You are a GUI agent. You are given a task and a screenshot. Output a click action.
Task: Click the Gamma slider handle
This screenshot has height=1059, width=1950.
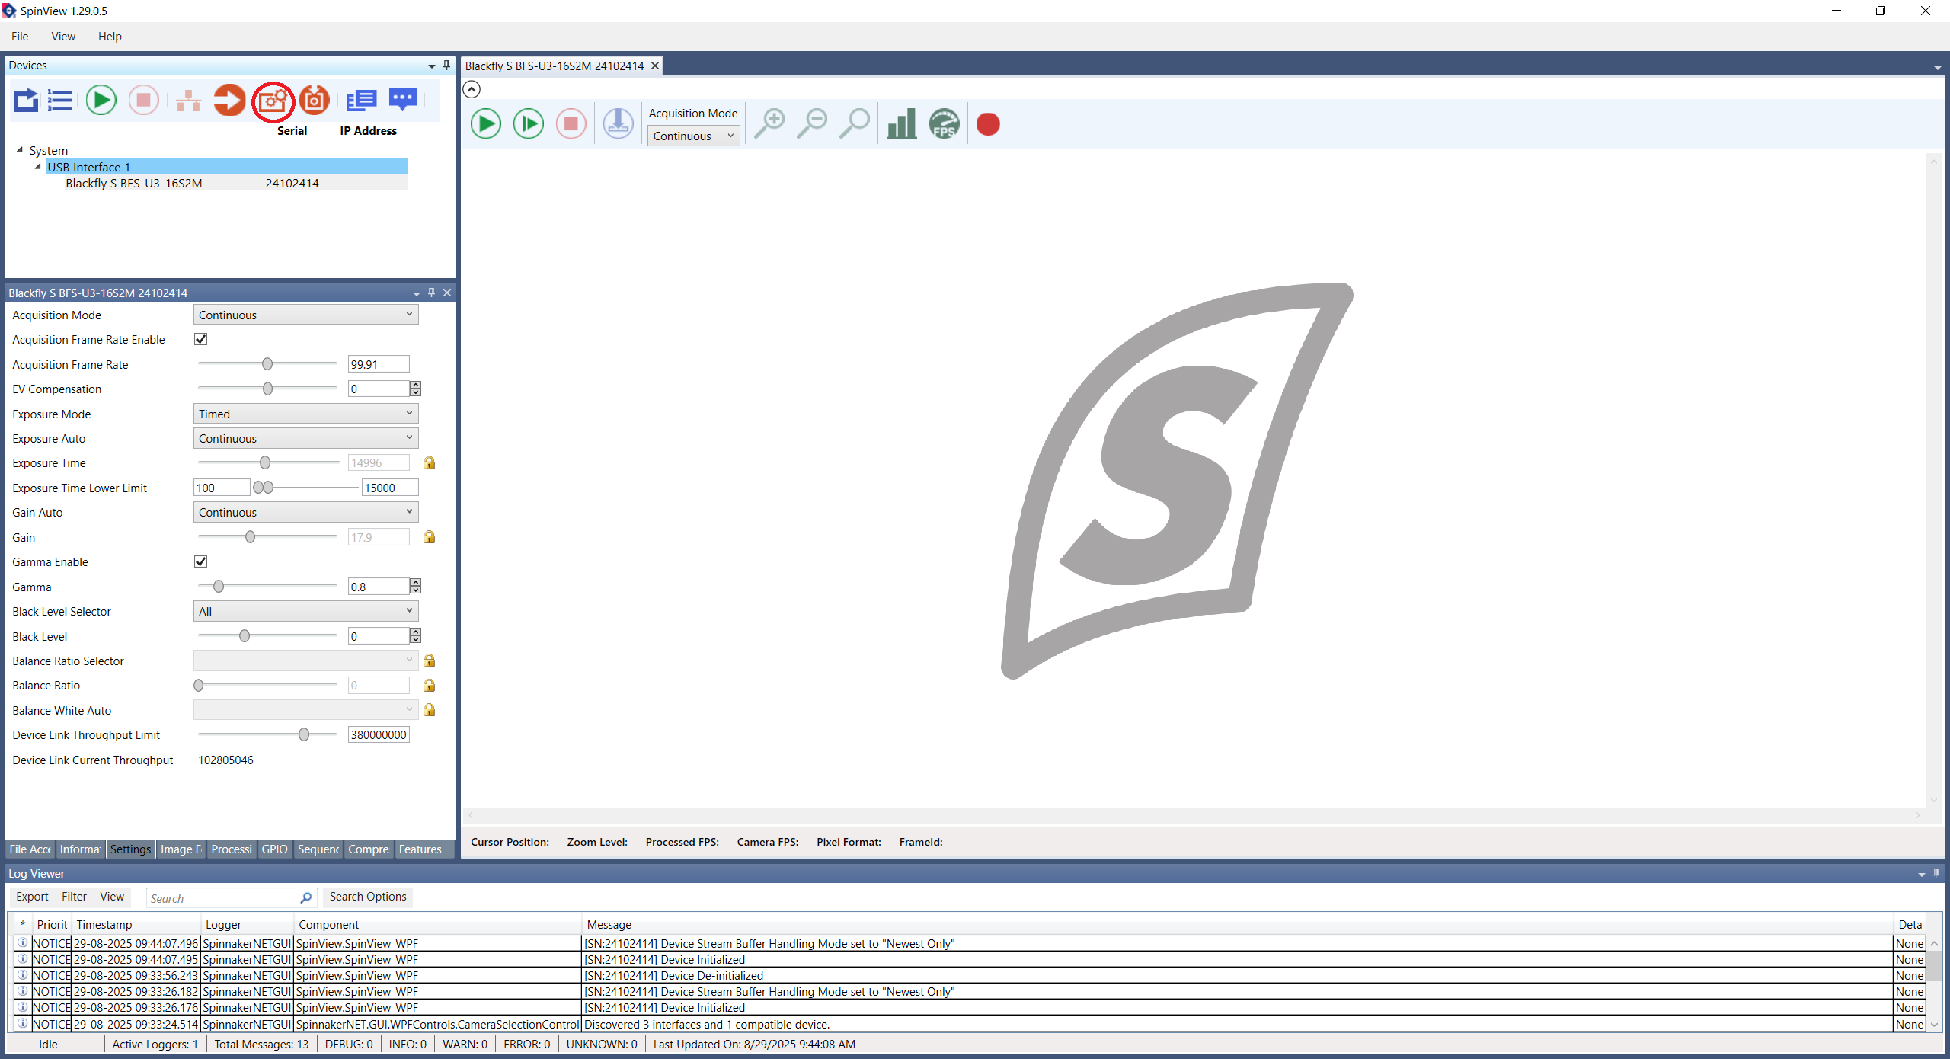pyautogui.click(x=219, y=587)
